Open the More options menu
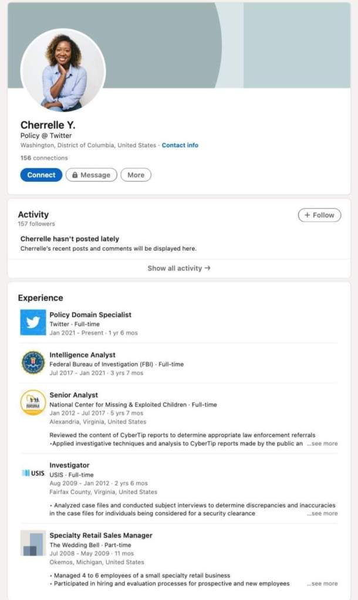The height and width of the screenshot is (600, 358). coord(136,175)
